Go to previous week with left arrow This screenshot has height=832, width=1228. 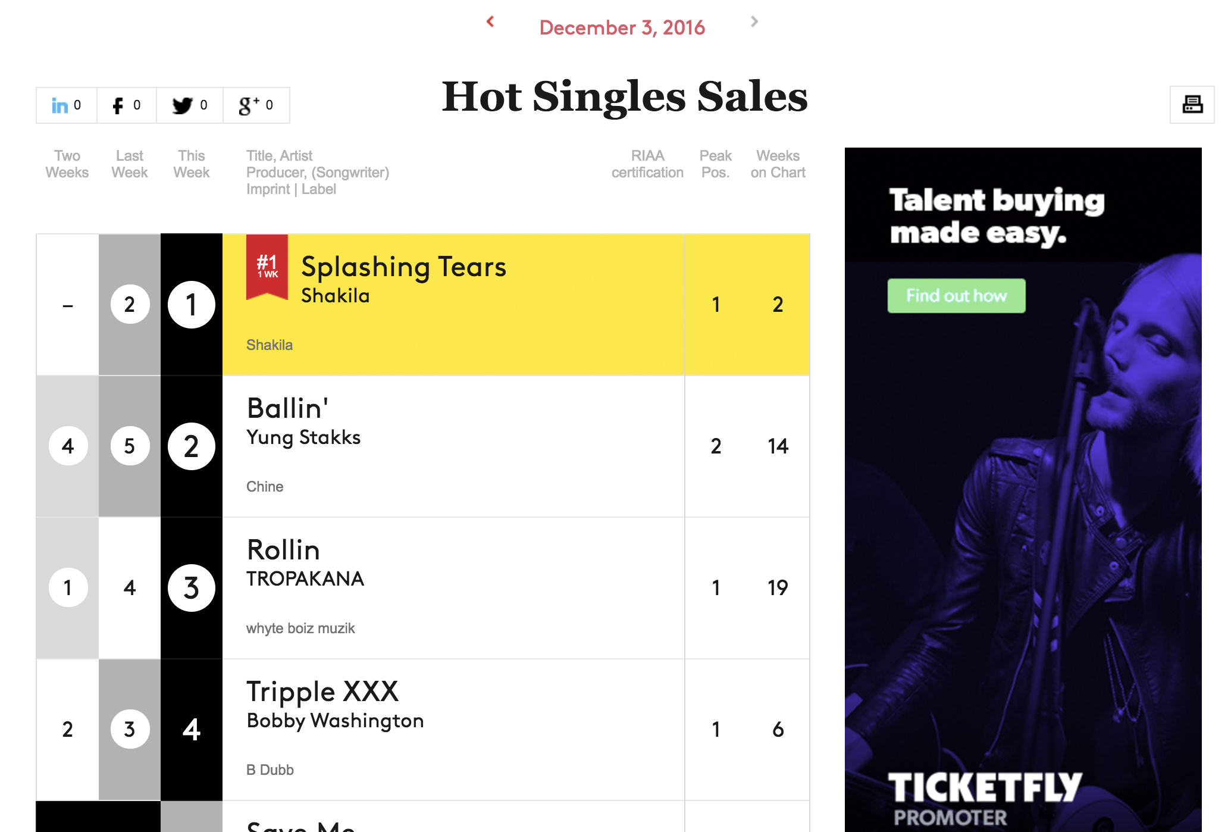[490, 22]
